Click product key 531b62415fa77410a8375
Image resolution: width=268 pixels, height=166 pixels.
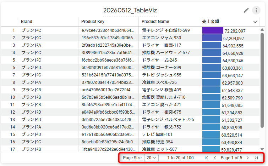107,75
